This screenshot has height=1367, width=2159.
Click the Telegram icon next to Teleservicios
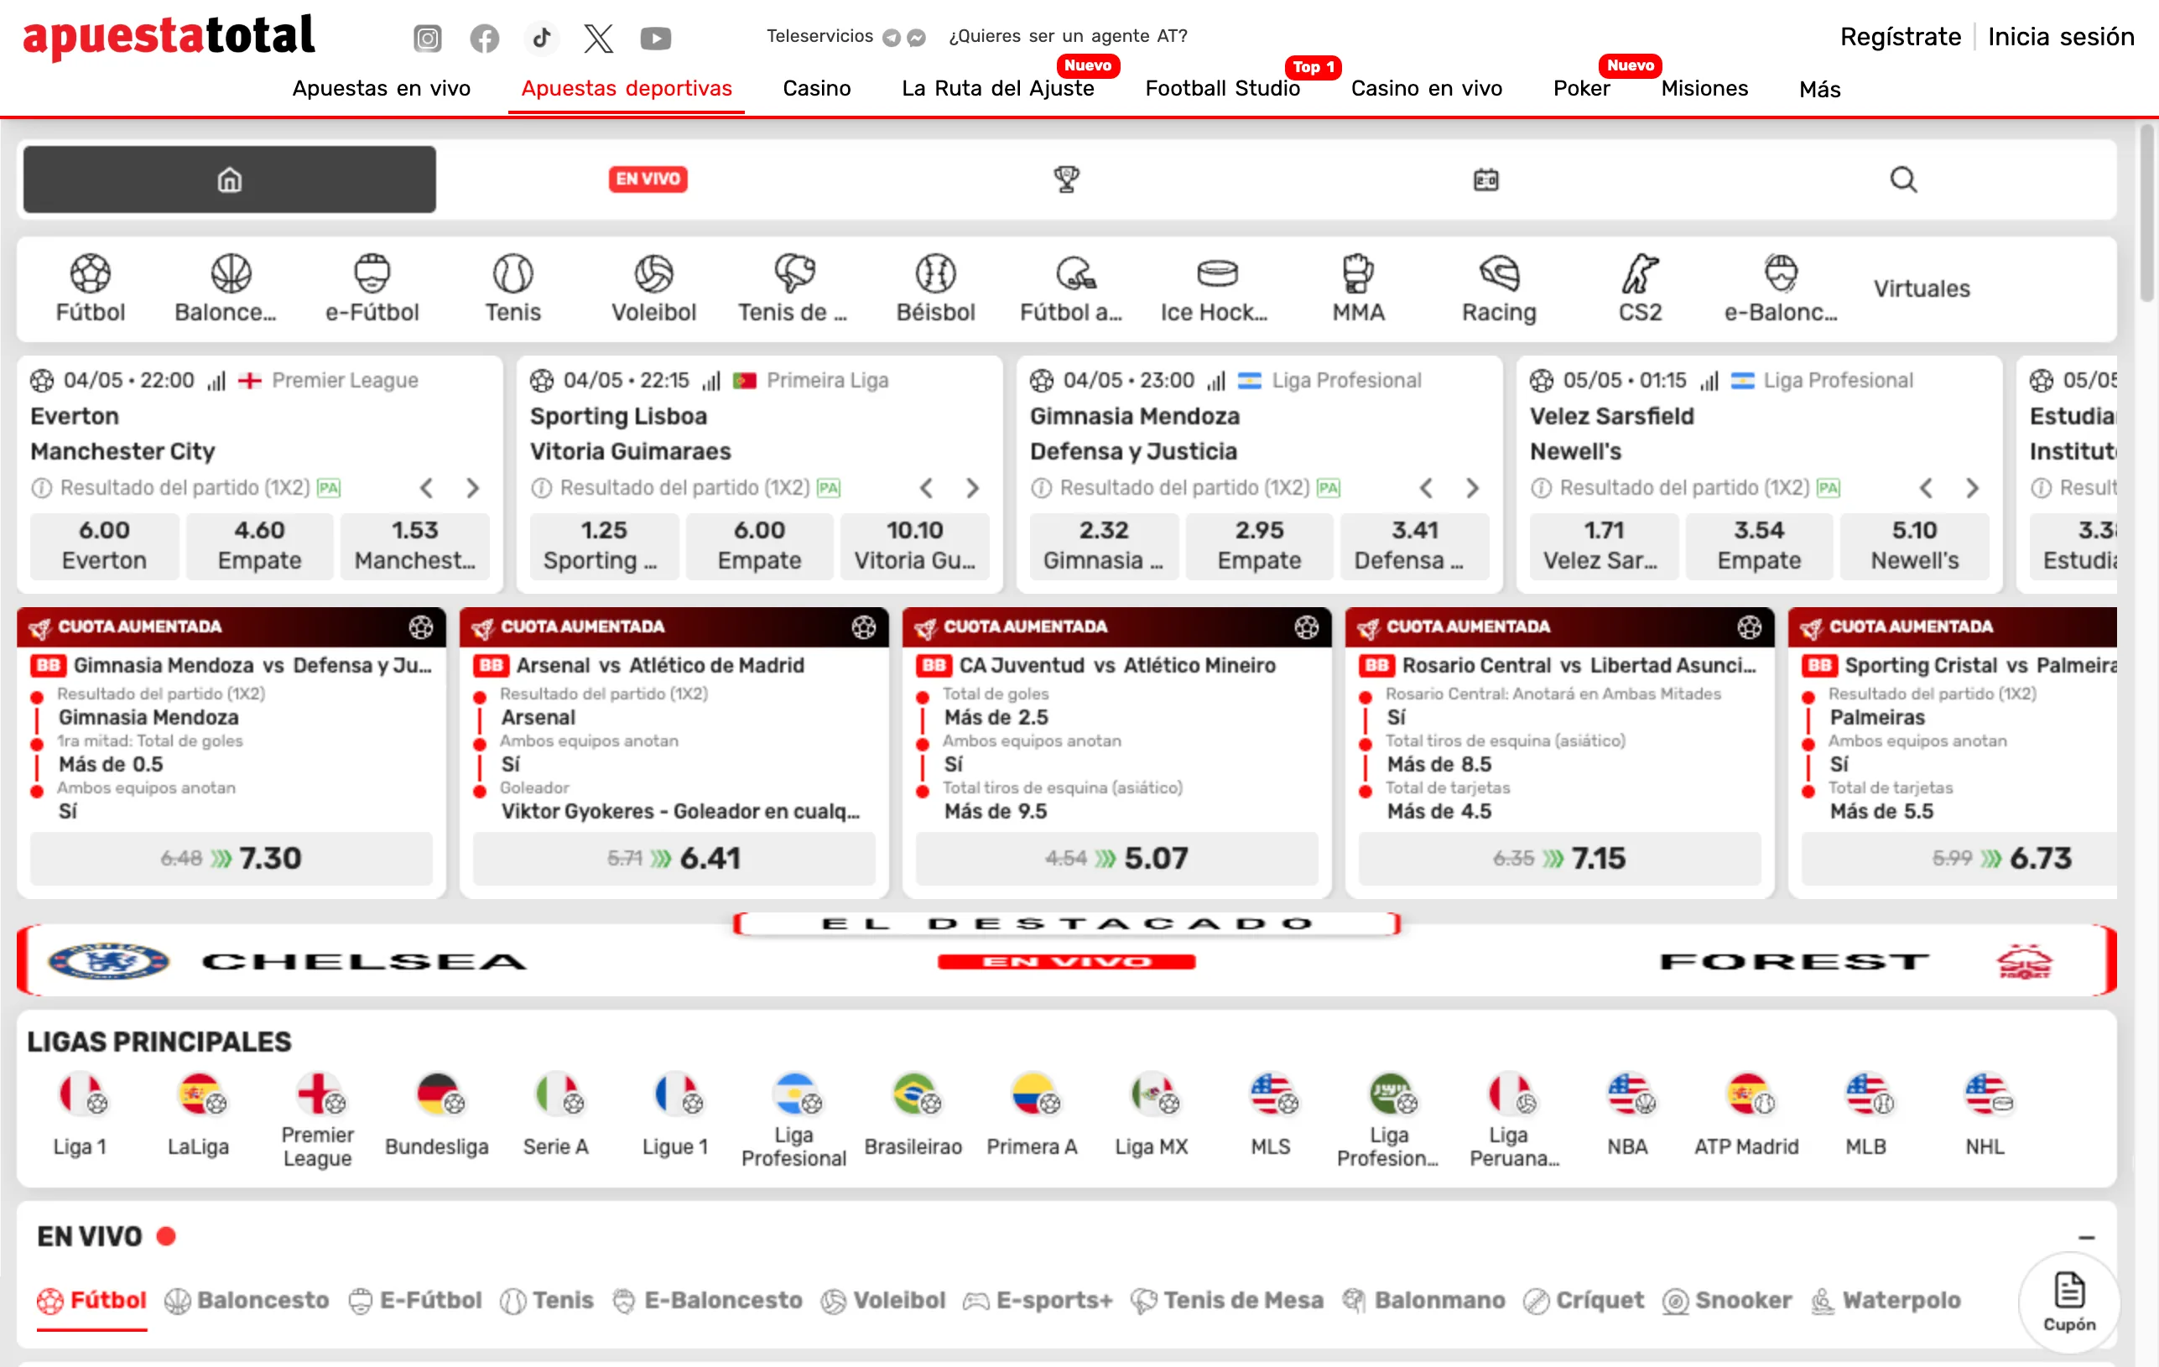890,37
